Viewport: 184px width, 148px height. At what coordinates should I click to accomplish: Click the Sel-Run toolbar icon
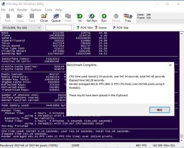[x=92, y=18]
